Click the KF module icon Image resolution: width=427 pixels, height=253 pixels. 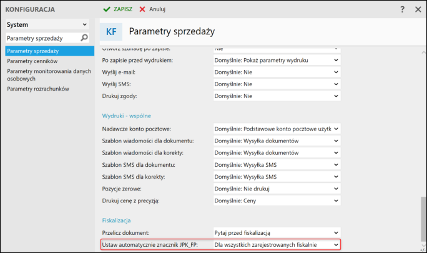(x=110, y=31)
